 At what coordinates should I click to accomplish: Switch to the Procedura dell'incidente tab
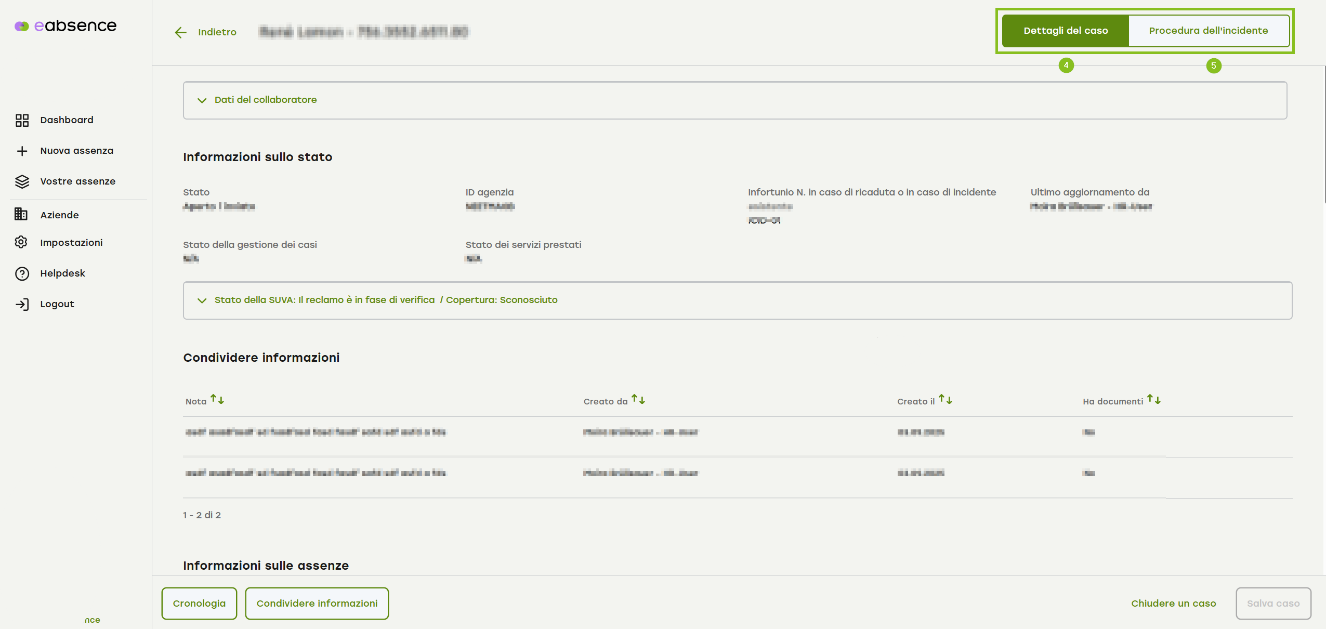click(x=1208, y=31)
